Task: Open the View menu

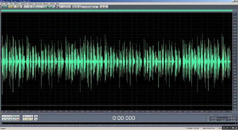Action: 11,4
